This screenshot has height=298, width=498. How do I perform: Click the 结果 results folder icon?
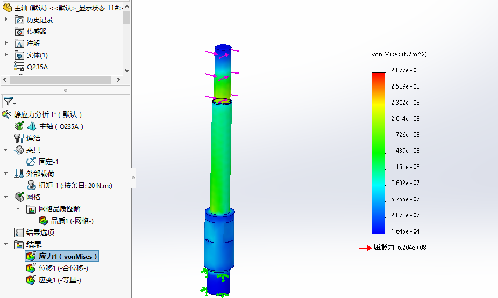pos(19,244)
